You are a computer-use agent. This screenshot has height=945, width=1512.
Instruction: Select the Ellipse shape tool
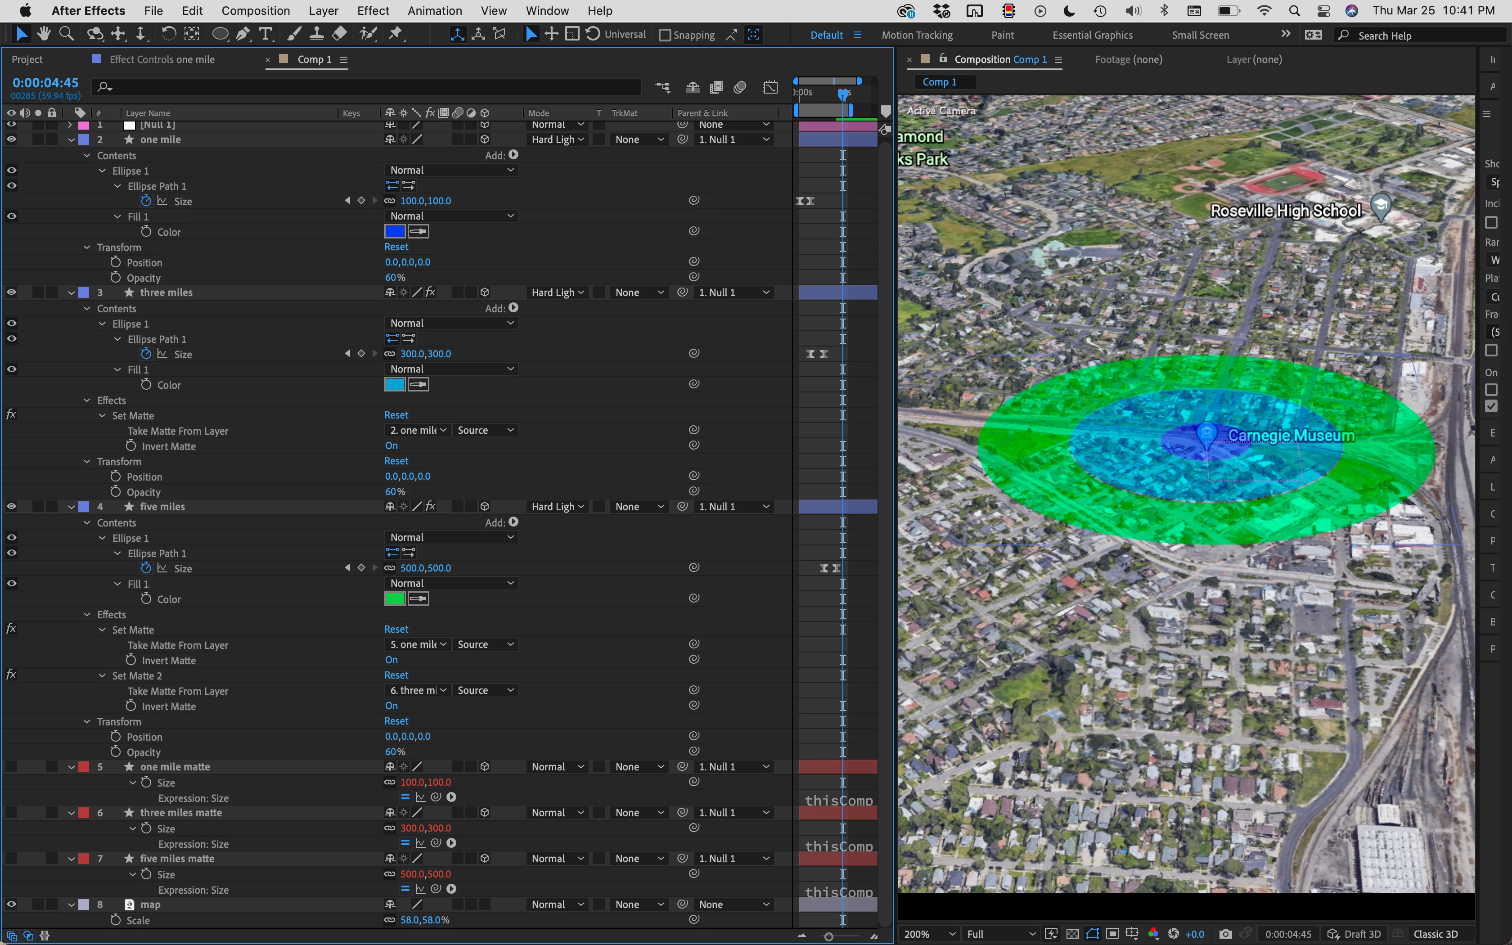tap(220, 34)
